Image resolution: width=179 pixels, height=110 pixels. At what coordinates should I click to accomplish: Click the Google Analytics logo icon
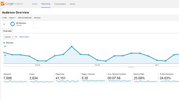click(x=2, y=4)
